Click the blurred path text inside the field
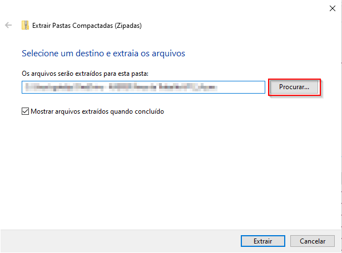342x253 pixels. point(121,87)
